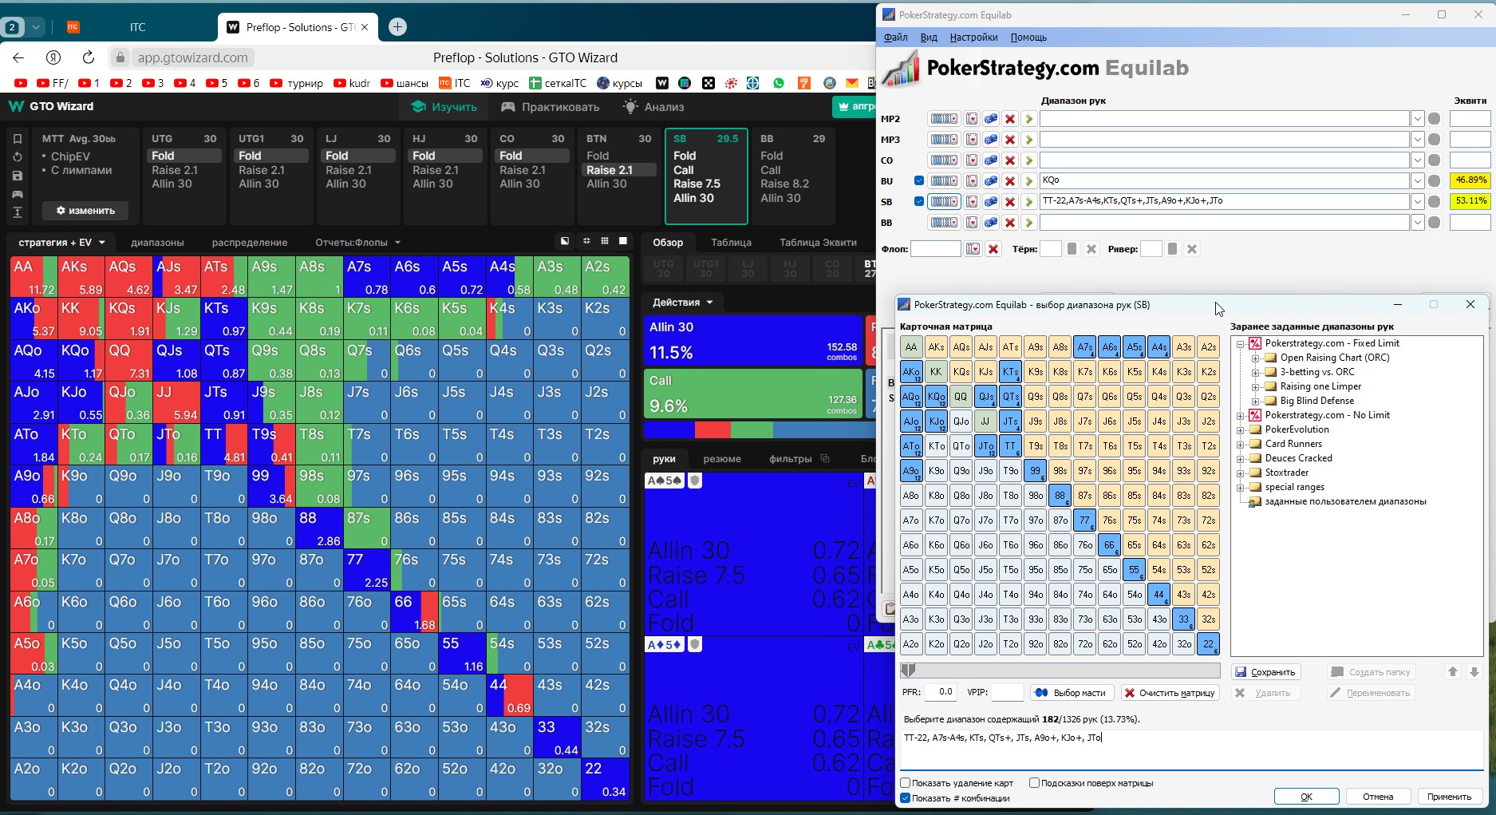Viewport: 1496px width, 815px height.
Task: Open Файл menu in Equilab
Action: pyautogui.click(x=895, y=38)
